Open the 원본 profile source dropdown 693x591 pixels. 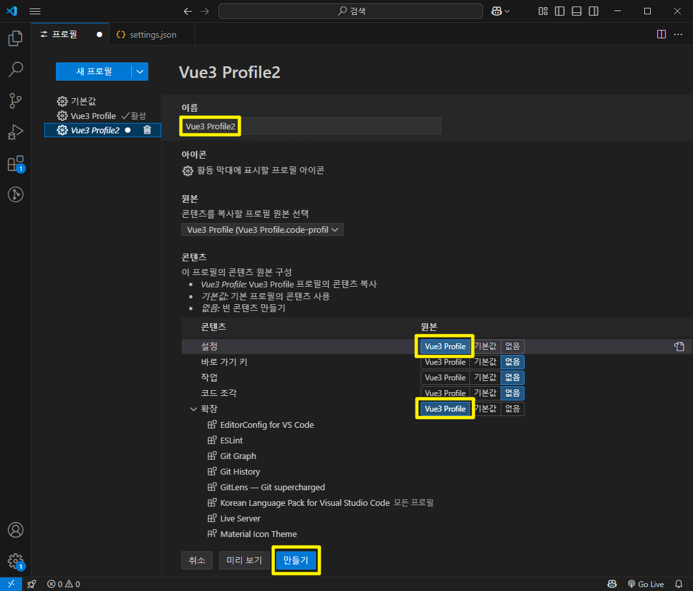tap(262, 230)
